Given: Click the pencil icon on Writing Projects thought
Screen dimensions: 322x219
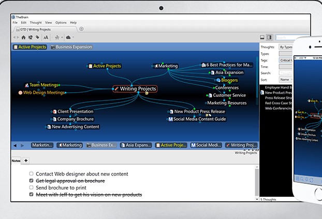Looking at the screenshot, I should (x=116, y=89).
